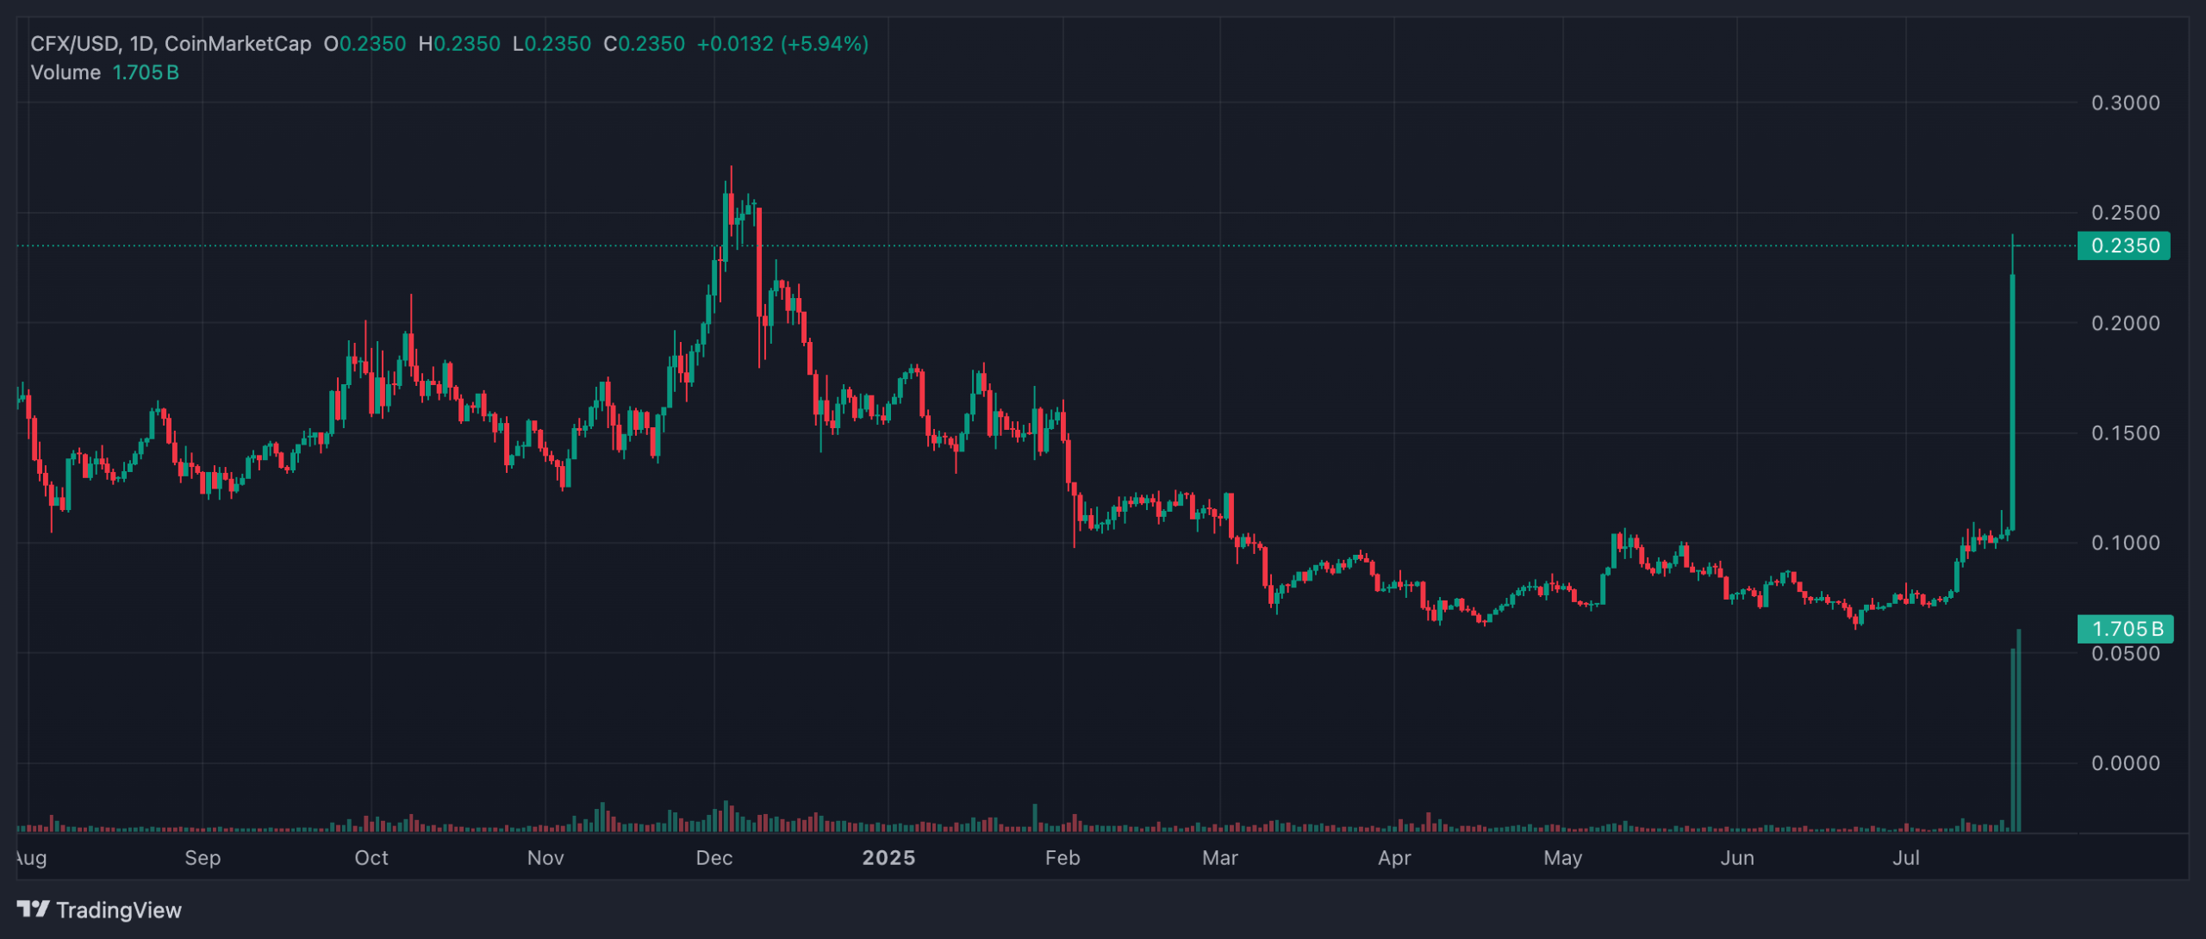Image resolution: width=2206 pixels, height=939 pixels.
Task: Click the Volume indicator label
Action: (65, 72)
